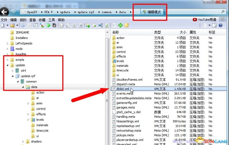The image size is (229, 145).
Task: Select the gta5_cache_y.dat file
Action: pos(128,112)
